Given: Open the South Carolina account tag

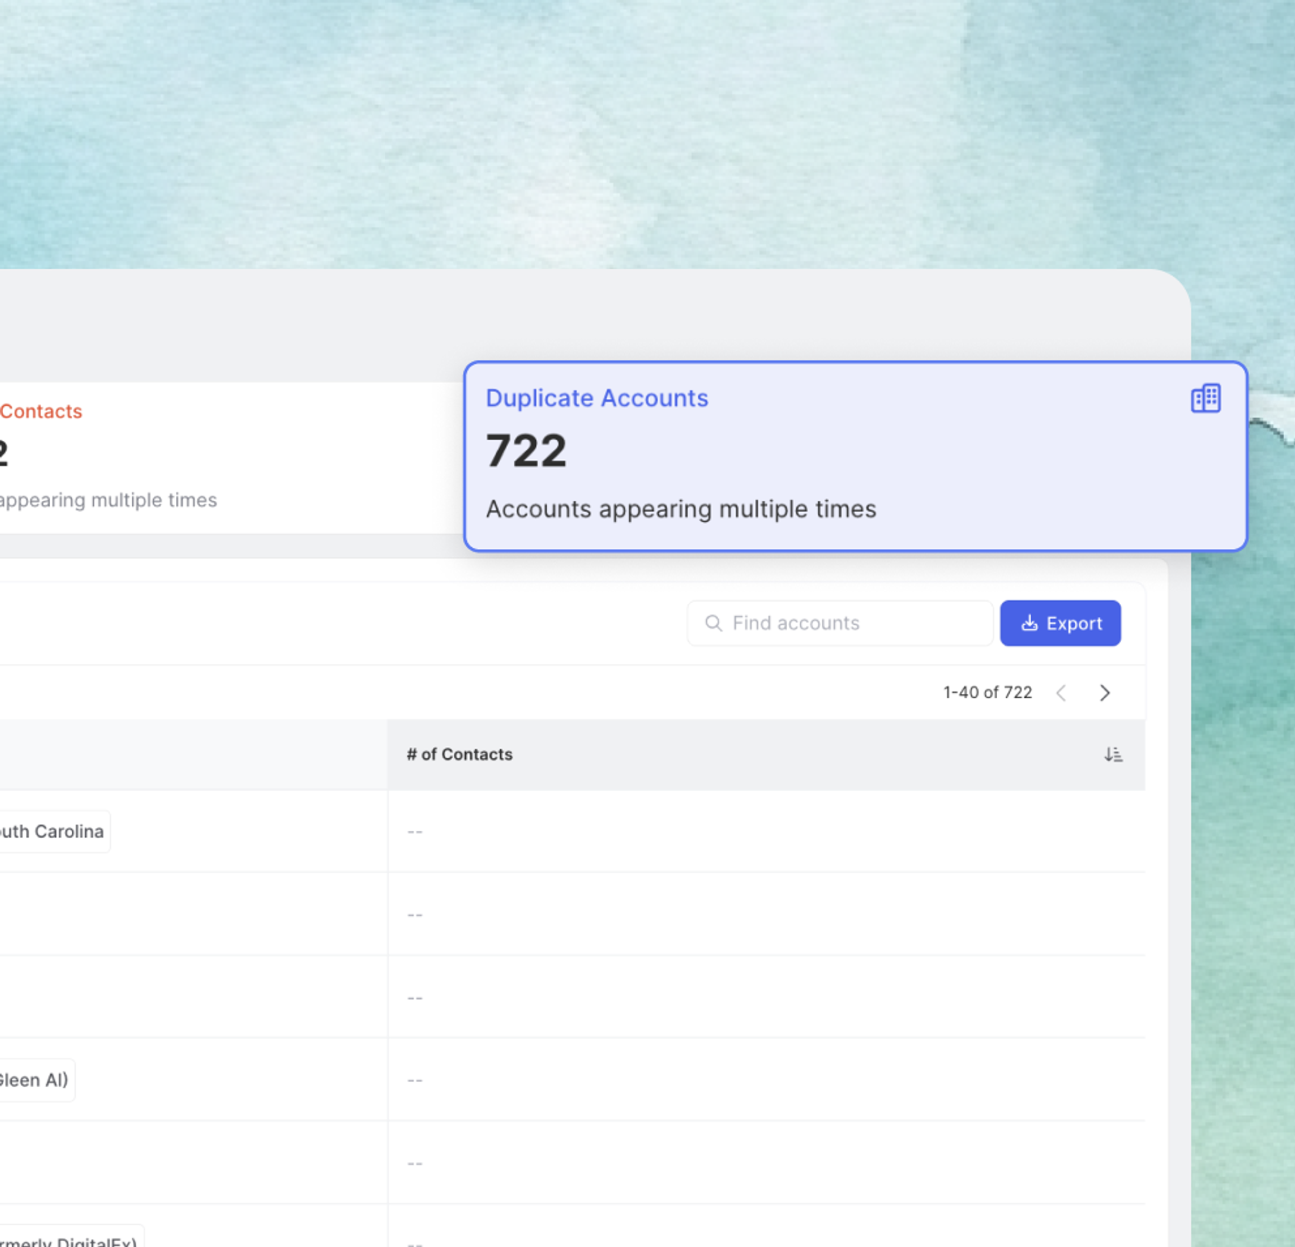Looking at the screenshot, I should tap(54, 832).
